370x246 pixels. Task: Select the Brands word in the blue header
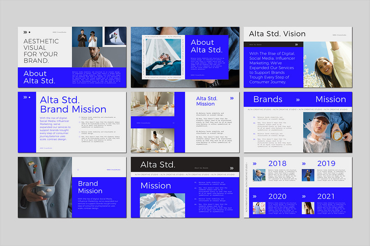pyautogui.click(x=268, y=99)
